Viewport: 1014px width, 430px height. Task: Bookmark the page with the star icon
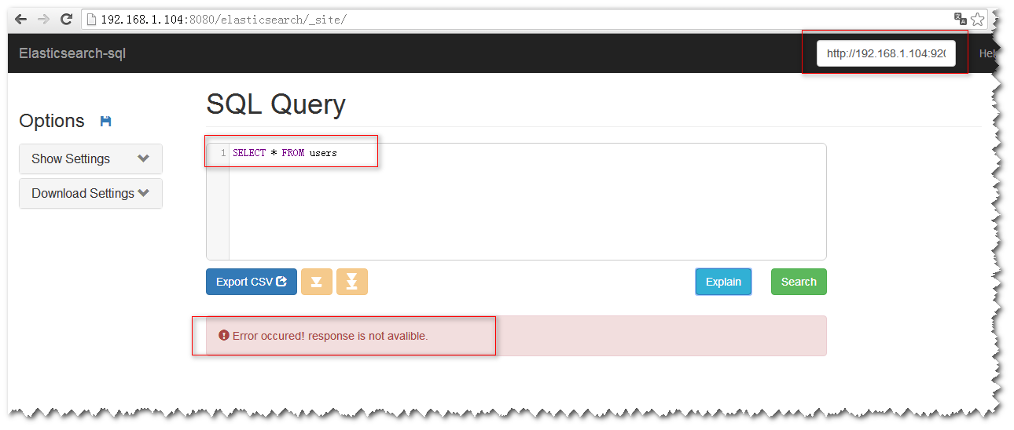coord(977,19)
